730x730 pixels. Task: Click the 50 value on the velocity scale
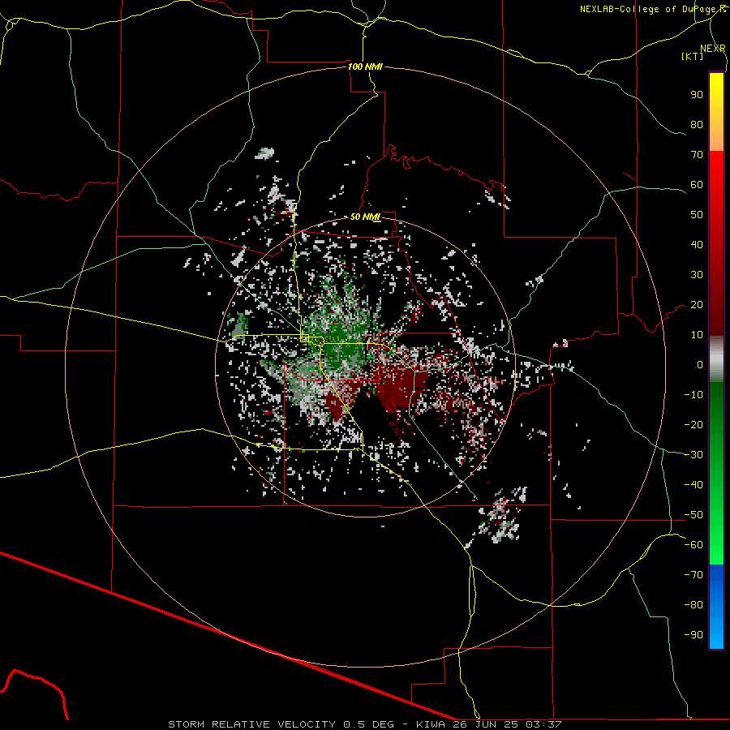click(697, 215)
